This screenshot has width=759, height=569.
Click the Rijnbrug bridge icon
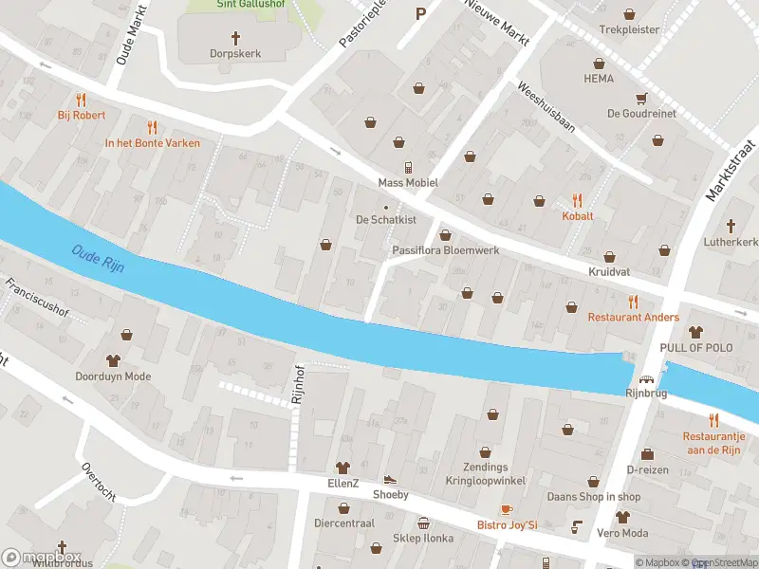[x=646, y=379]
